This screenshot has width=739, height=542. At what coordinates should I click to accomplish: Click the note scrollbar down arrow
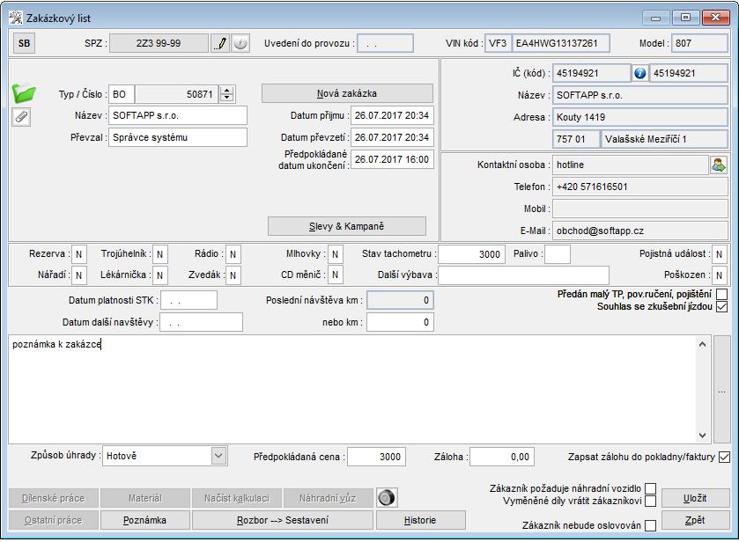702,436
